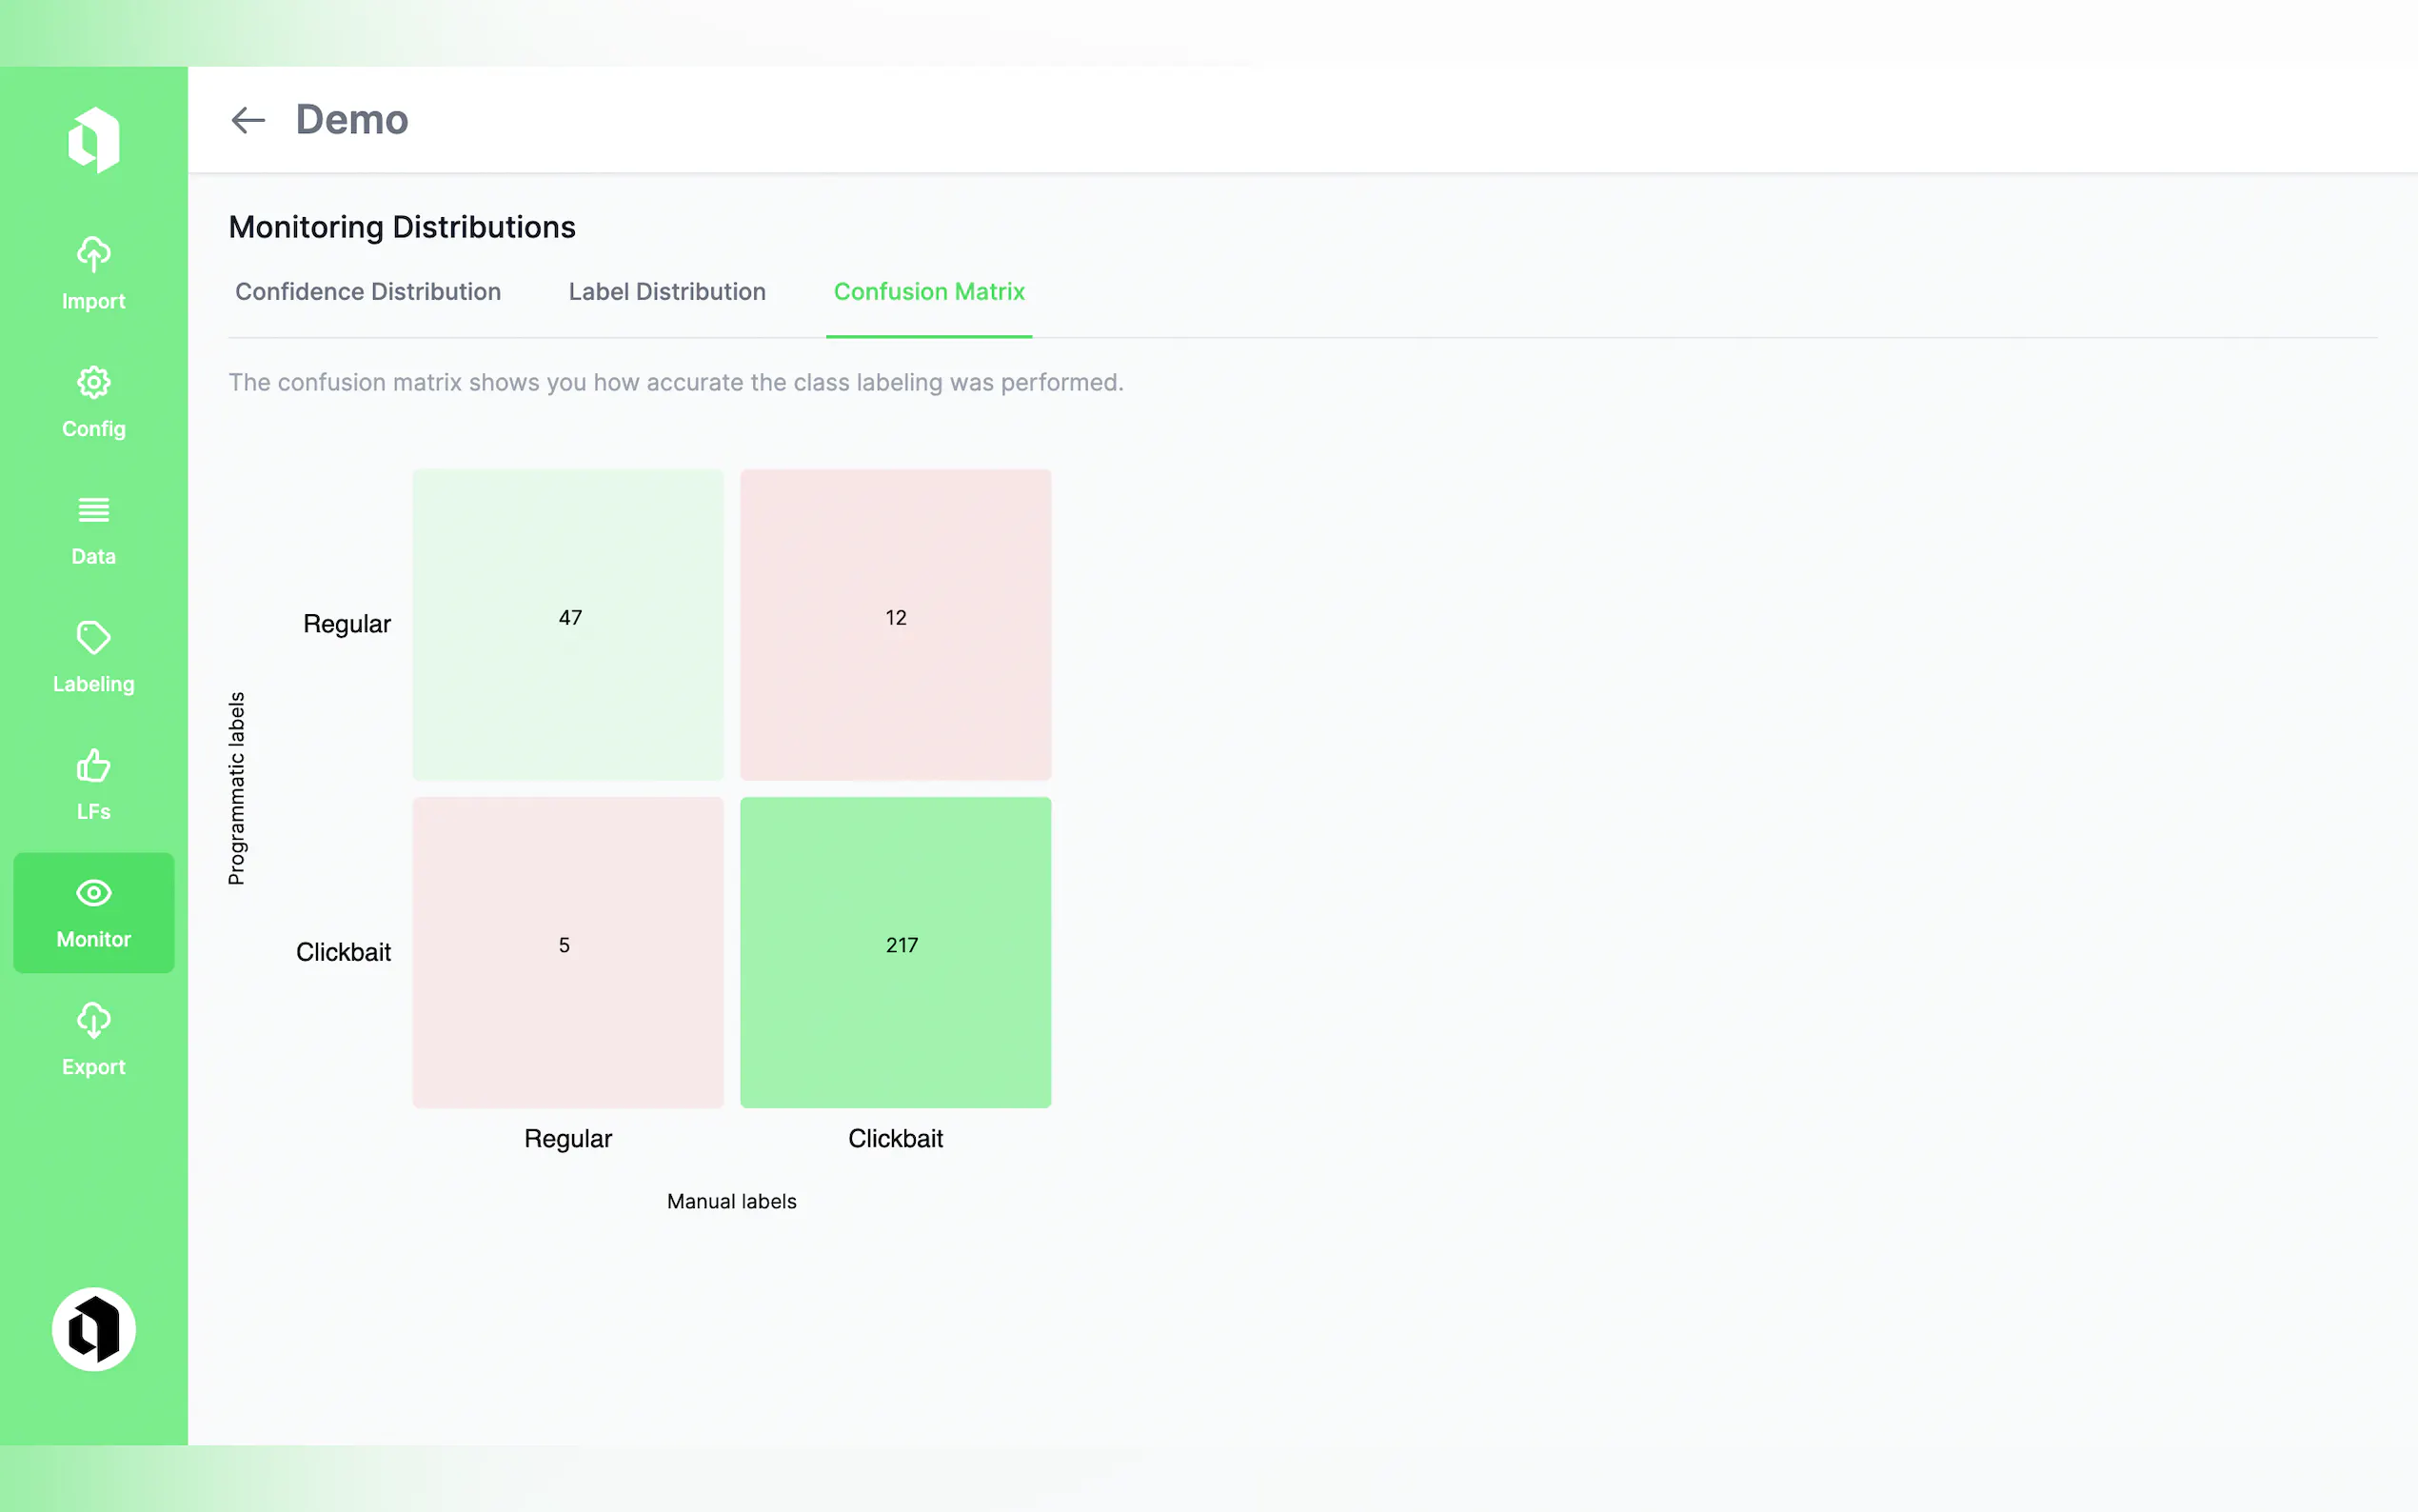Open the LFs thumbs-up icon
Screen dimensions: 2418x1512
point(94,766)
